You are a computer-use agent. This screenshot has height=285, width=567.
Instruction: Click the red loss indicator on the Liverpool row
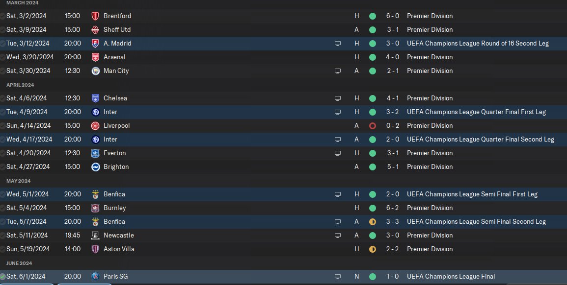[x=373, y=126]
